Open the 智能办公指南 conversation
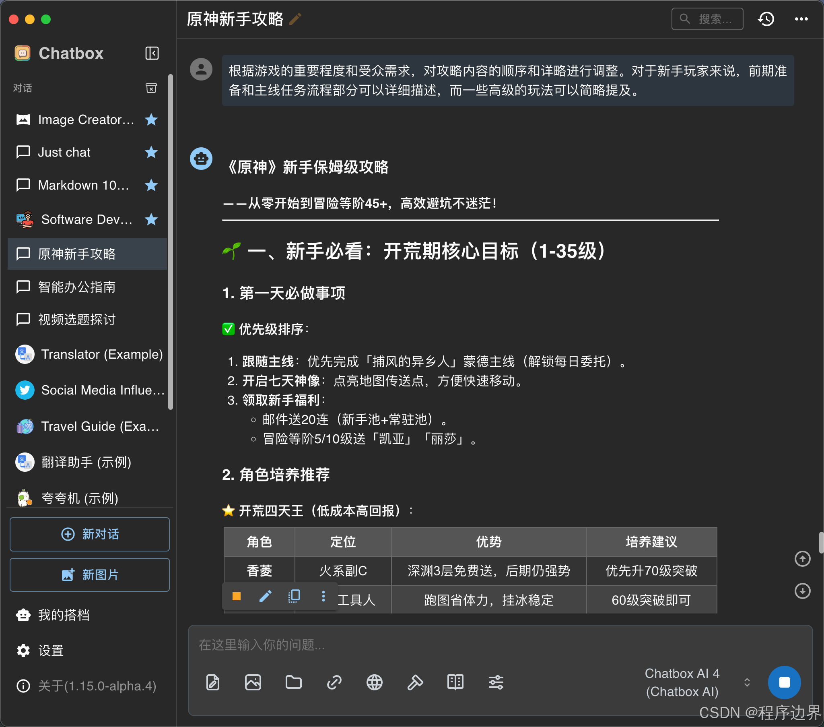Image resolution: width=824 pixels, height=727 pixels. point(87,287)
